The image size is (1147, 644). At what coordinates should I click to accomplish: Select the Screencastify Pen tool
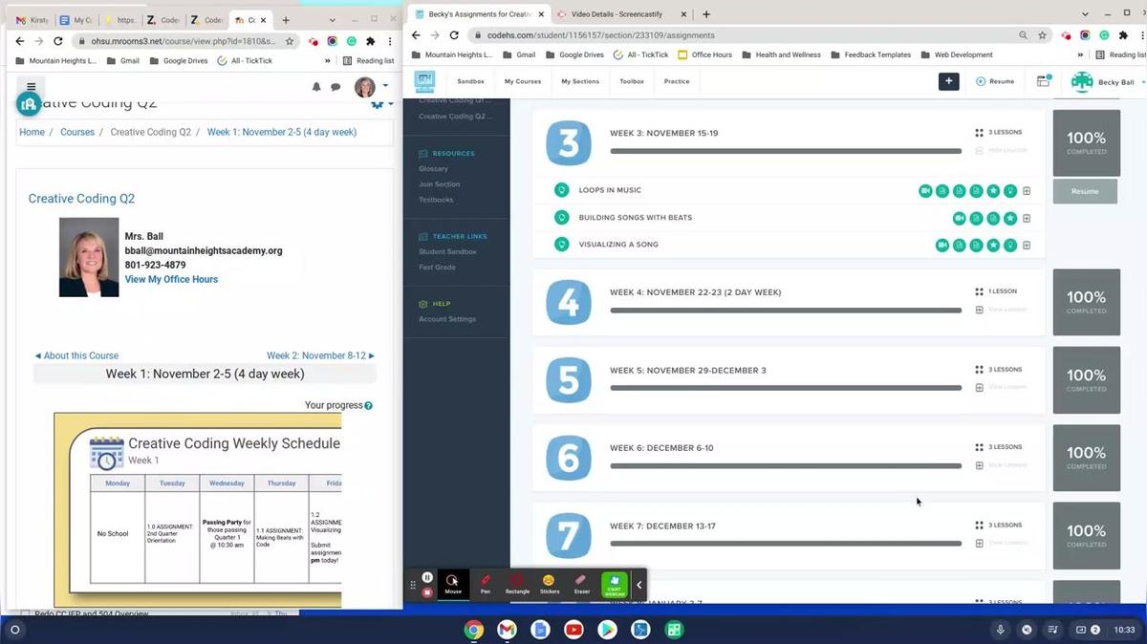[486, 584]
